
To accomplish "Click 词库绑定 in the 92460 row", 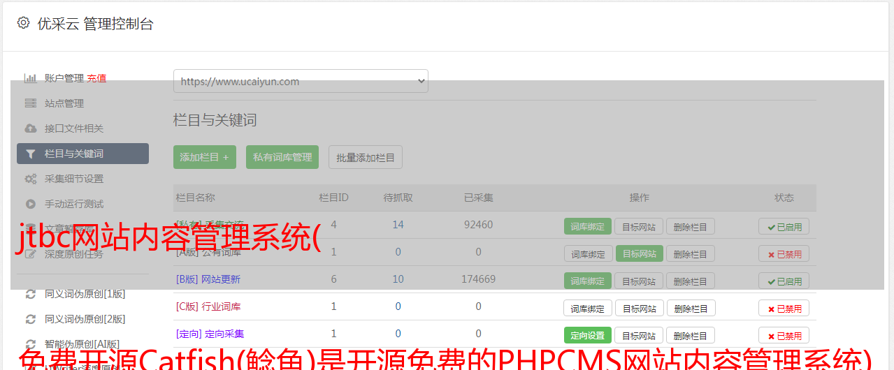I will pos(588,226).
